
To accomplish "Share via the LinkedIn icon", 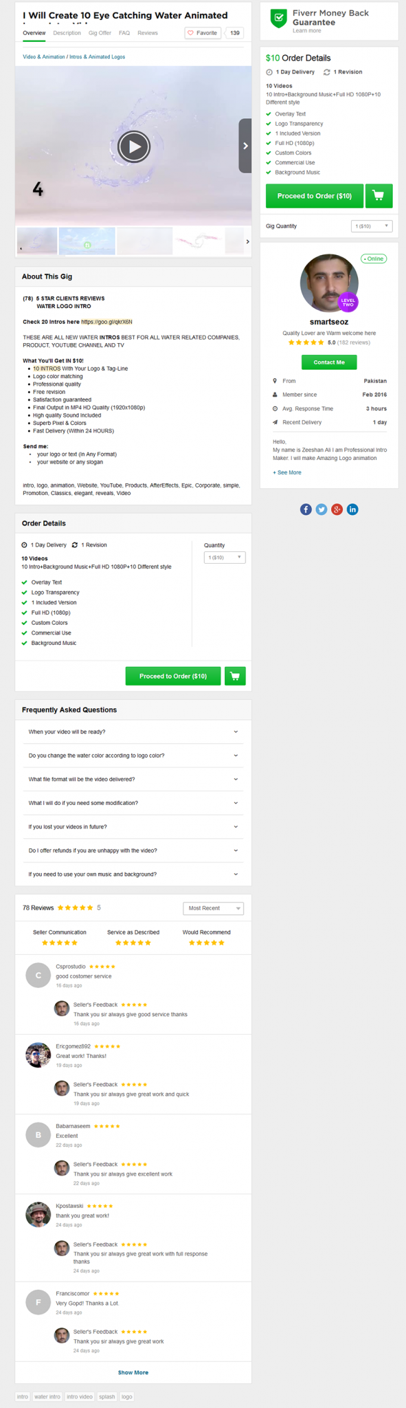I will coord(352,509).
